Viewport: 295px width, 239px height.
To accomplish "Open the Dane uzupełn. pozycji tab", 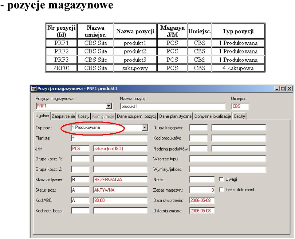I will tap(136, 116).
